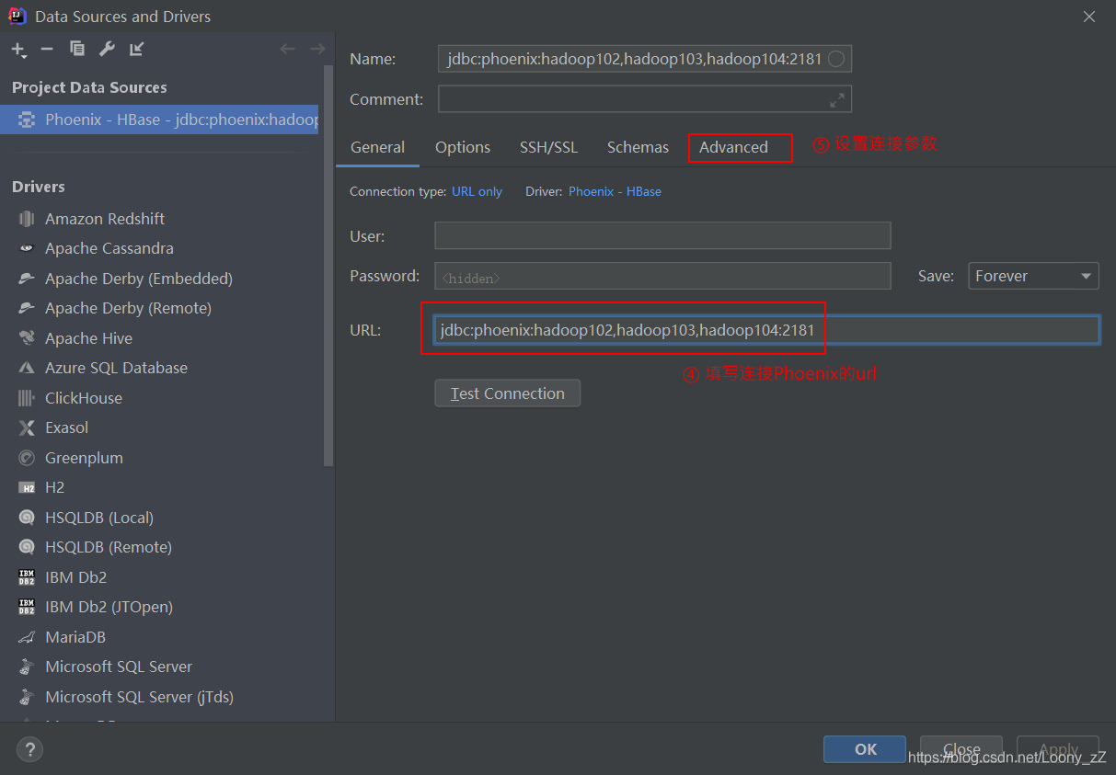This screenshot has width=1116, height=775.
Task: Click the HSQLDB (Remote) icon
Action: tap(27, 547)
